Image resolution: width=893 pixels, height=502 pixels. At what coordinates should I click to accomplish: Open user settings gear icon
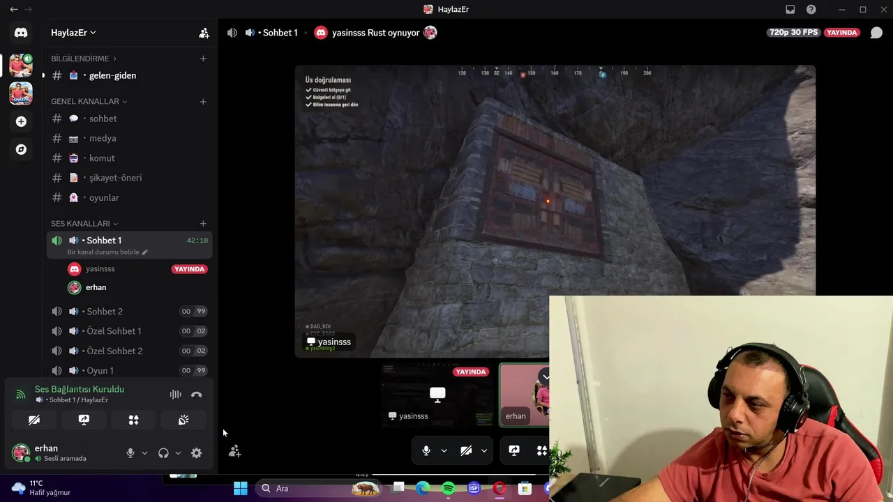[x=196, y=453]
